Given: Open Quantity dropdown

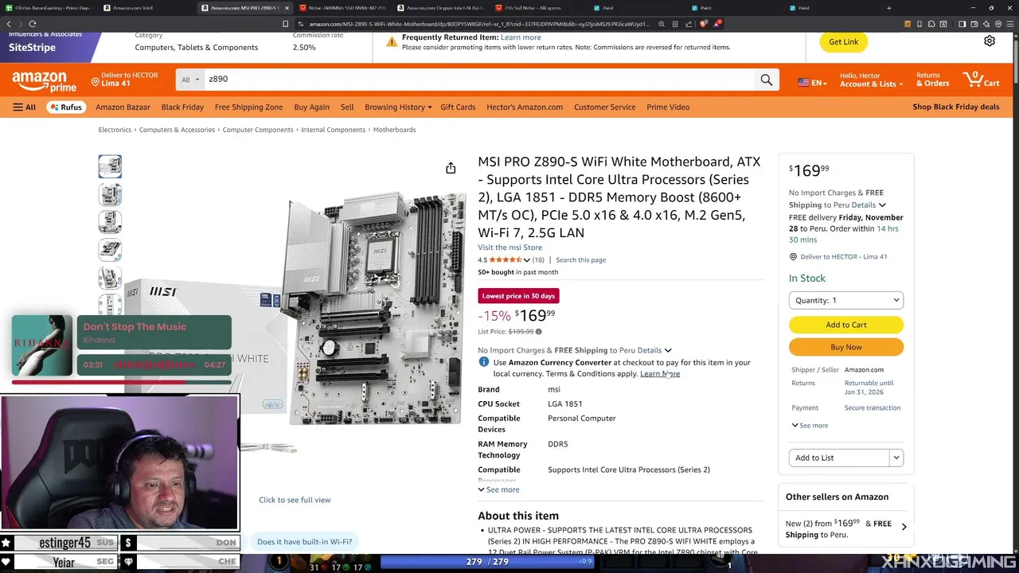Looking at the screenshot, I should tap(846, 300).
